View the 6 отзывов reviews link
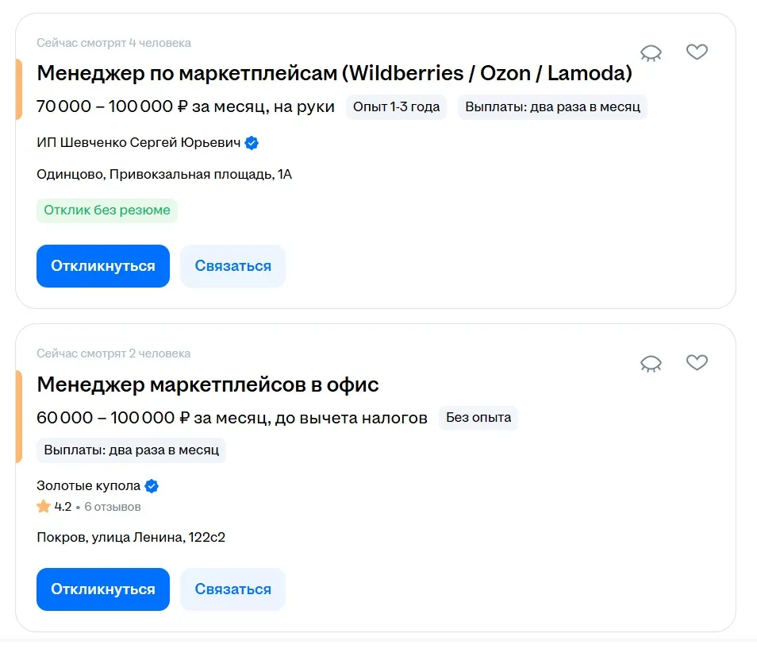The image size is (757, 649). [113, 506]
